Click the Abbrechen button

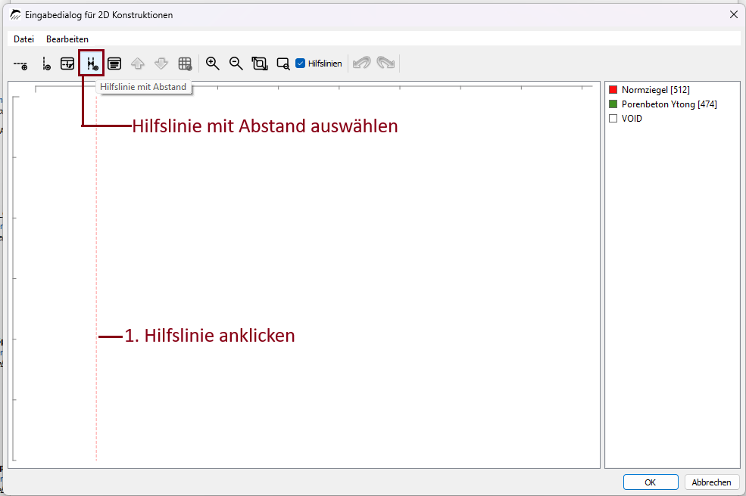point(711,482)
